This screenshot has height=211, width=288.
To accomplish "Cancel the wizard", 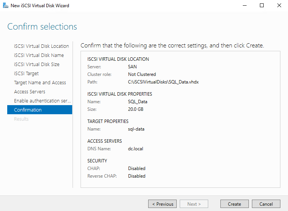I will pyautogui.click(x=266, y=204).
